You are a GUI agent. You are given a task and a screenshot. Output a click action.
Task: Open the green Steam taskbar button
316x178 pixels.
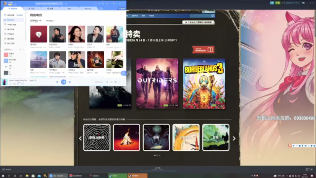click(x=118, y=176)
